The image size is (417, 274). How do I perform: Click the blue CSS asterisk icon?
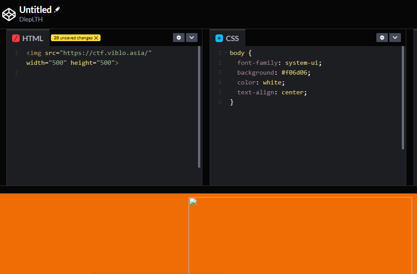[219, 38]
